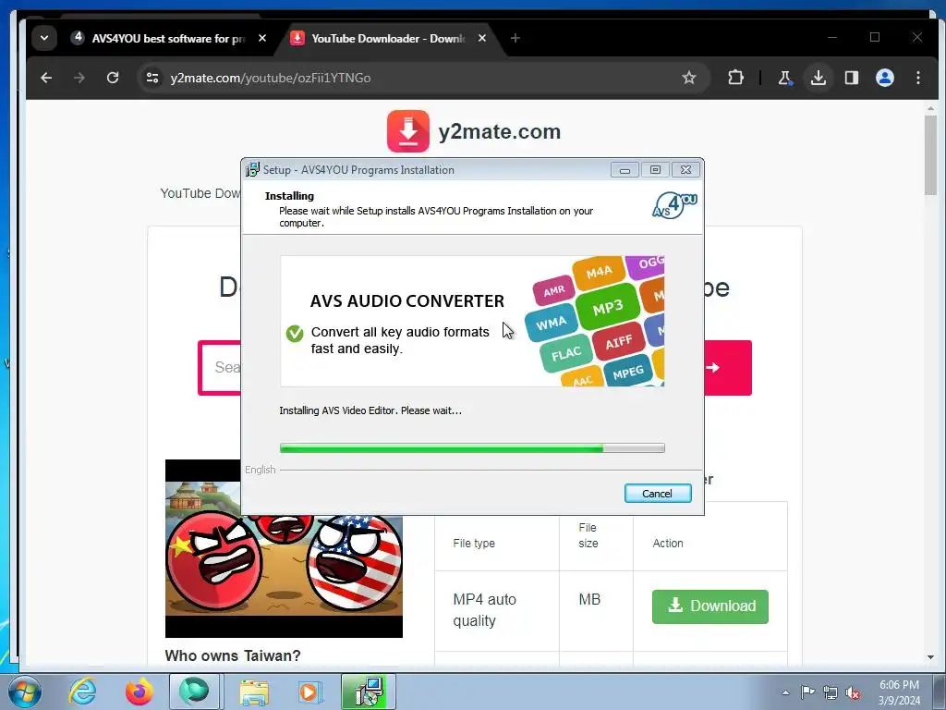Open the Chrome three-dot menu

tap(917, 78)
